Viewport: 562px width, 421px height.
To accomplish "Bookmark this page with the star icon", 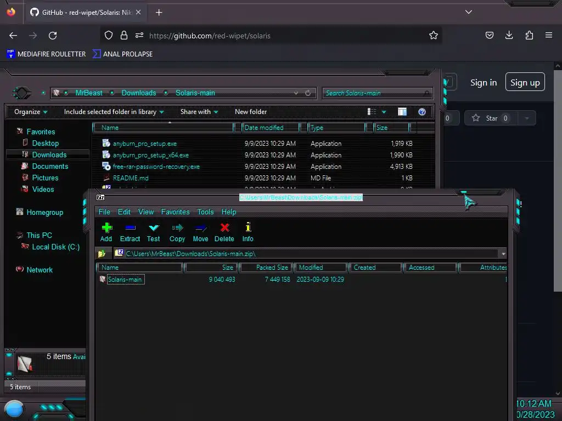I will (434, 36).
